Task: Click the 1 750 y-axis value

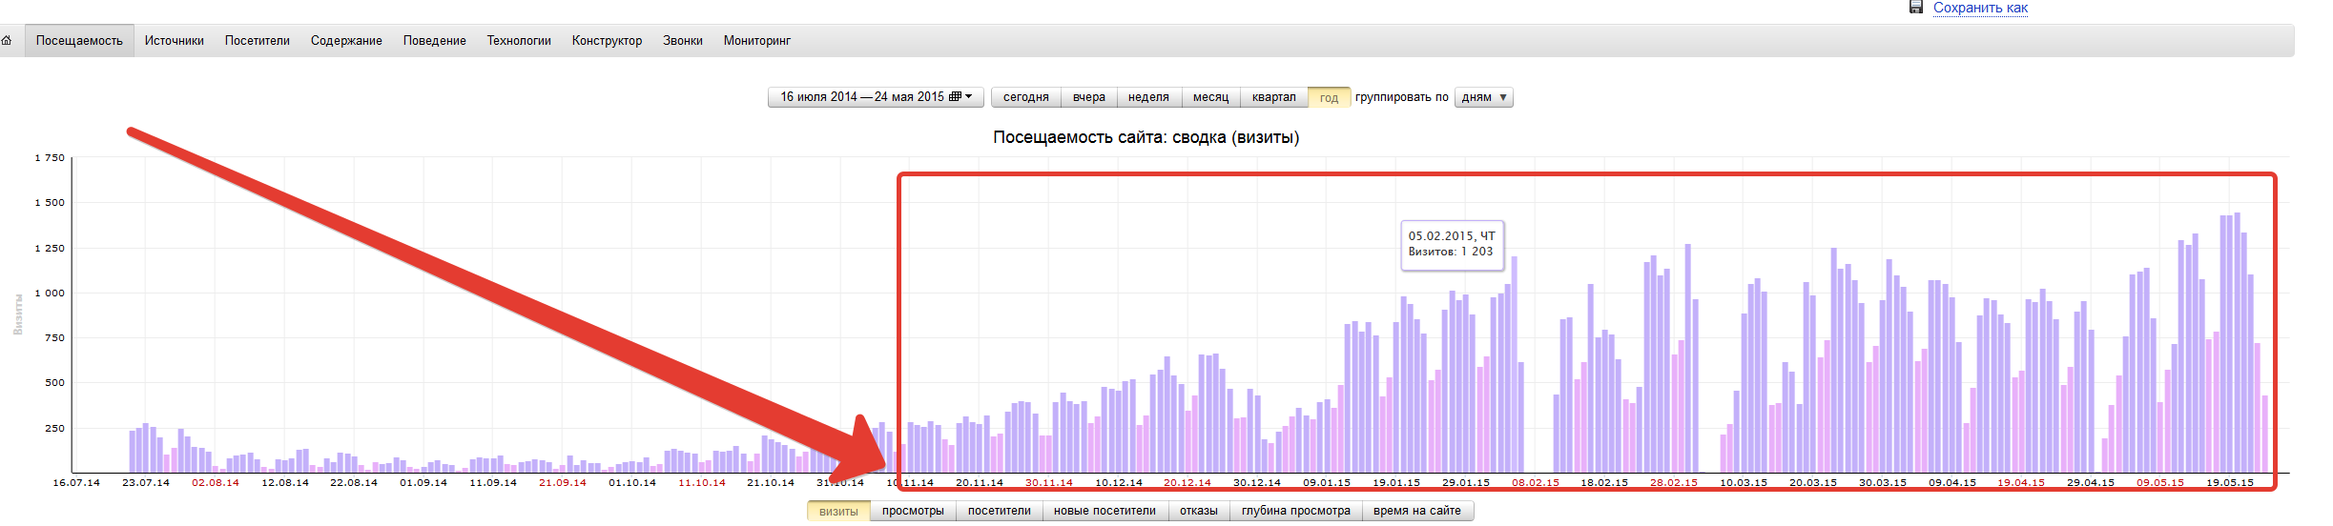Action: point(50,157)
